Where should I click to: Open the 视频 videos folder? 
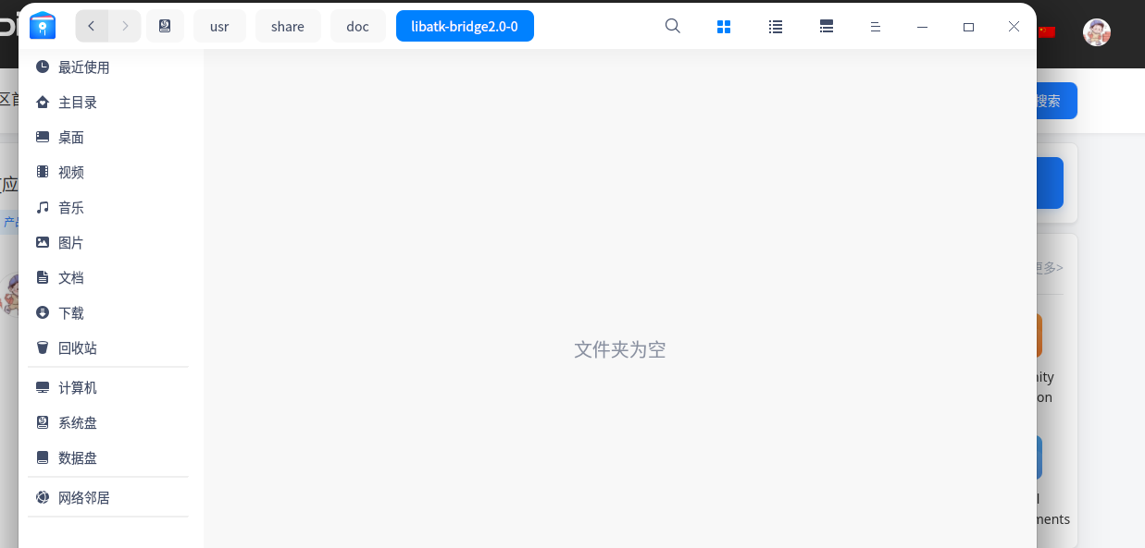(x=71, y=172)
